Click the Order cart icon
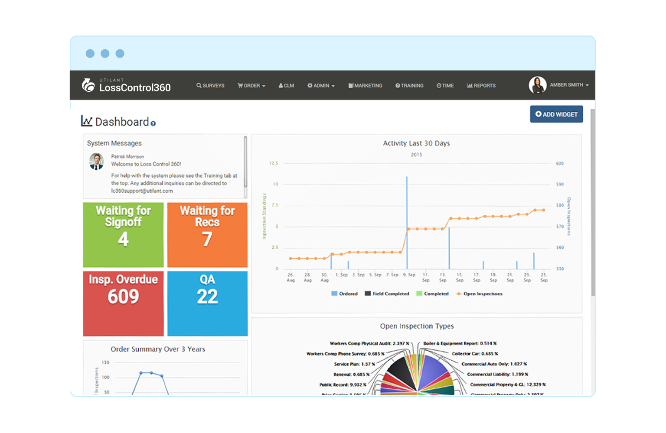The height and width of the screenshot is (433, 666). pyautogui.click(x=240, y=85)
